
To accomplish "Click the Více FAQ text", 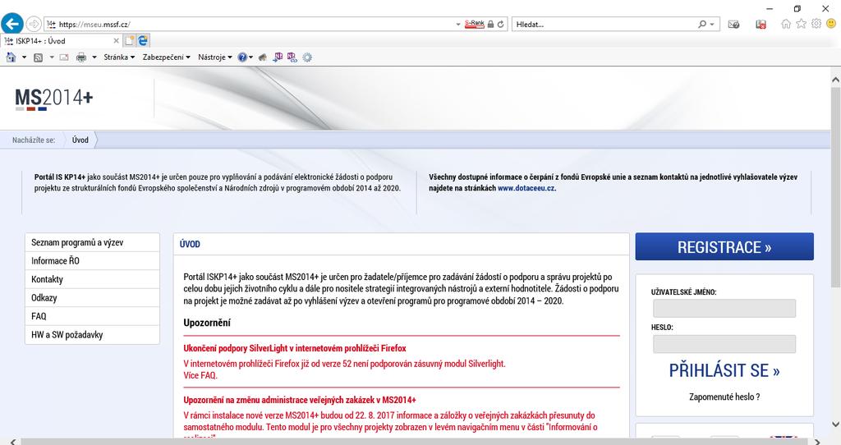I will (x=200, y=375).
